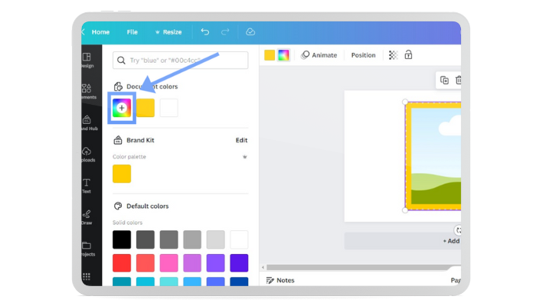Open the Notes panel
Image resolution: width=536 pixels, height=306 pixels.
[x=280, y=281]
